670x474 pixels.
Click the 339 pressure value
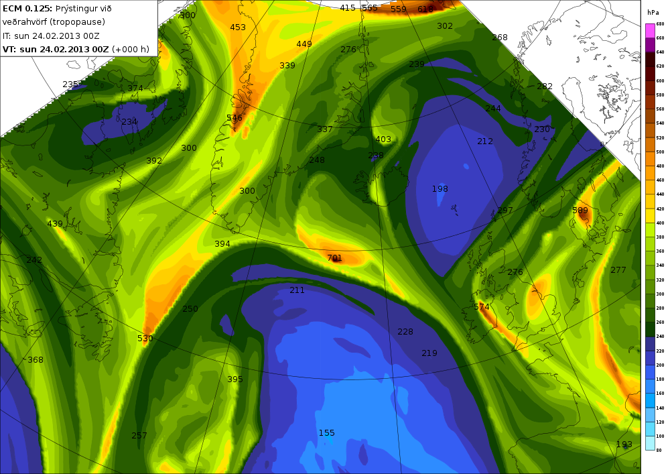(x=287, y=66)
